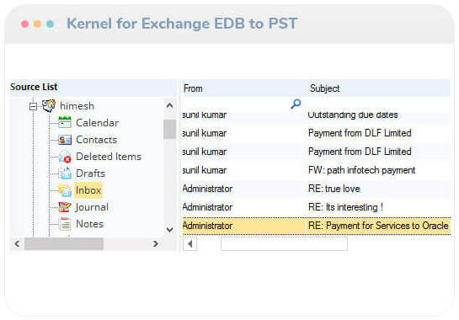Open the Contacts folder

(97, 140)
